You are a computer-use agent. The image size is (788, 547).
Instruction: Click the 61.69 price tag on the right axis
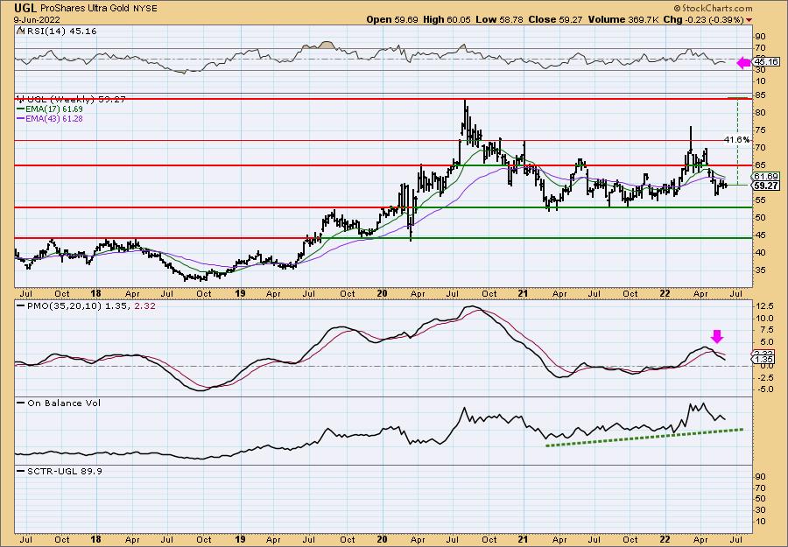pyautogui.click(x=767, y=176)
